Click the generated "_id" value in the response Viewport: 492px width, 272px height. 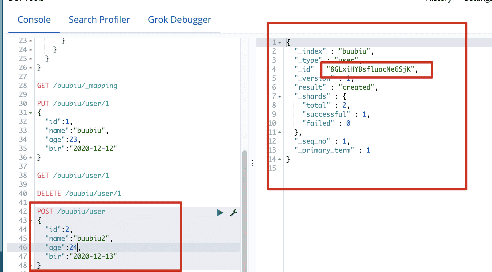(x=370, y=69)
